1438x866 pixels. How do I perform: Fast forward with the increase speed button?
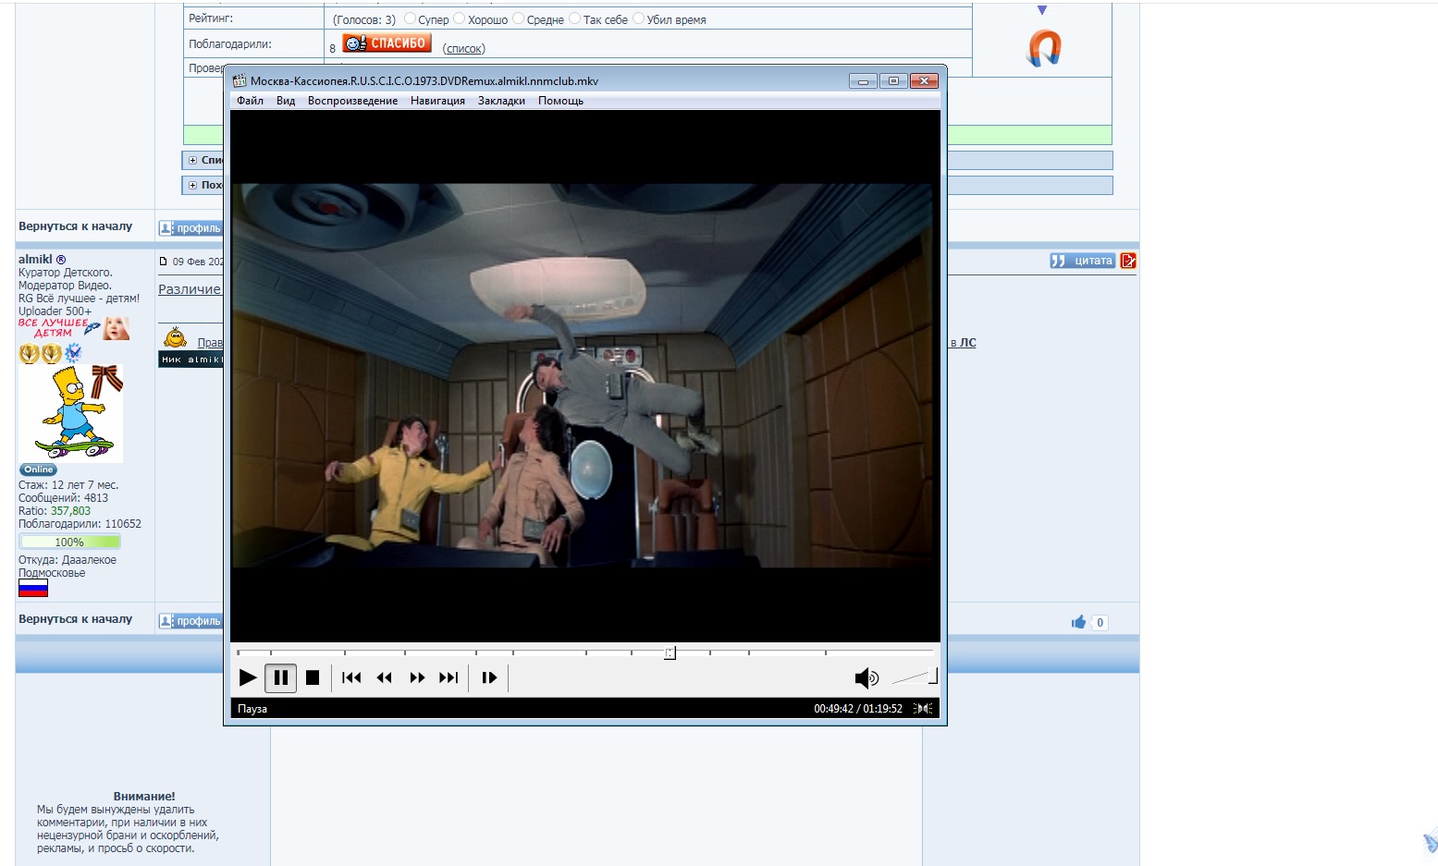coord(417,677)
